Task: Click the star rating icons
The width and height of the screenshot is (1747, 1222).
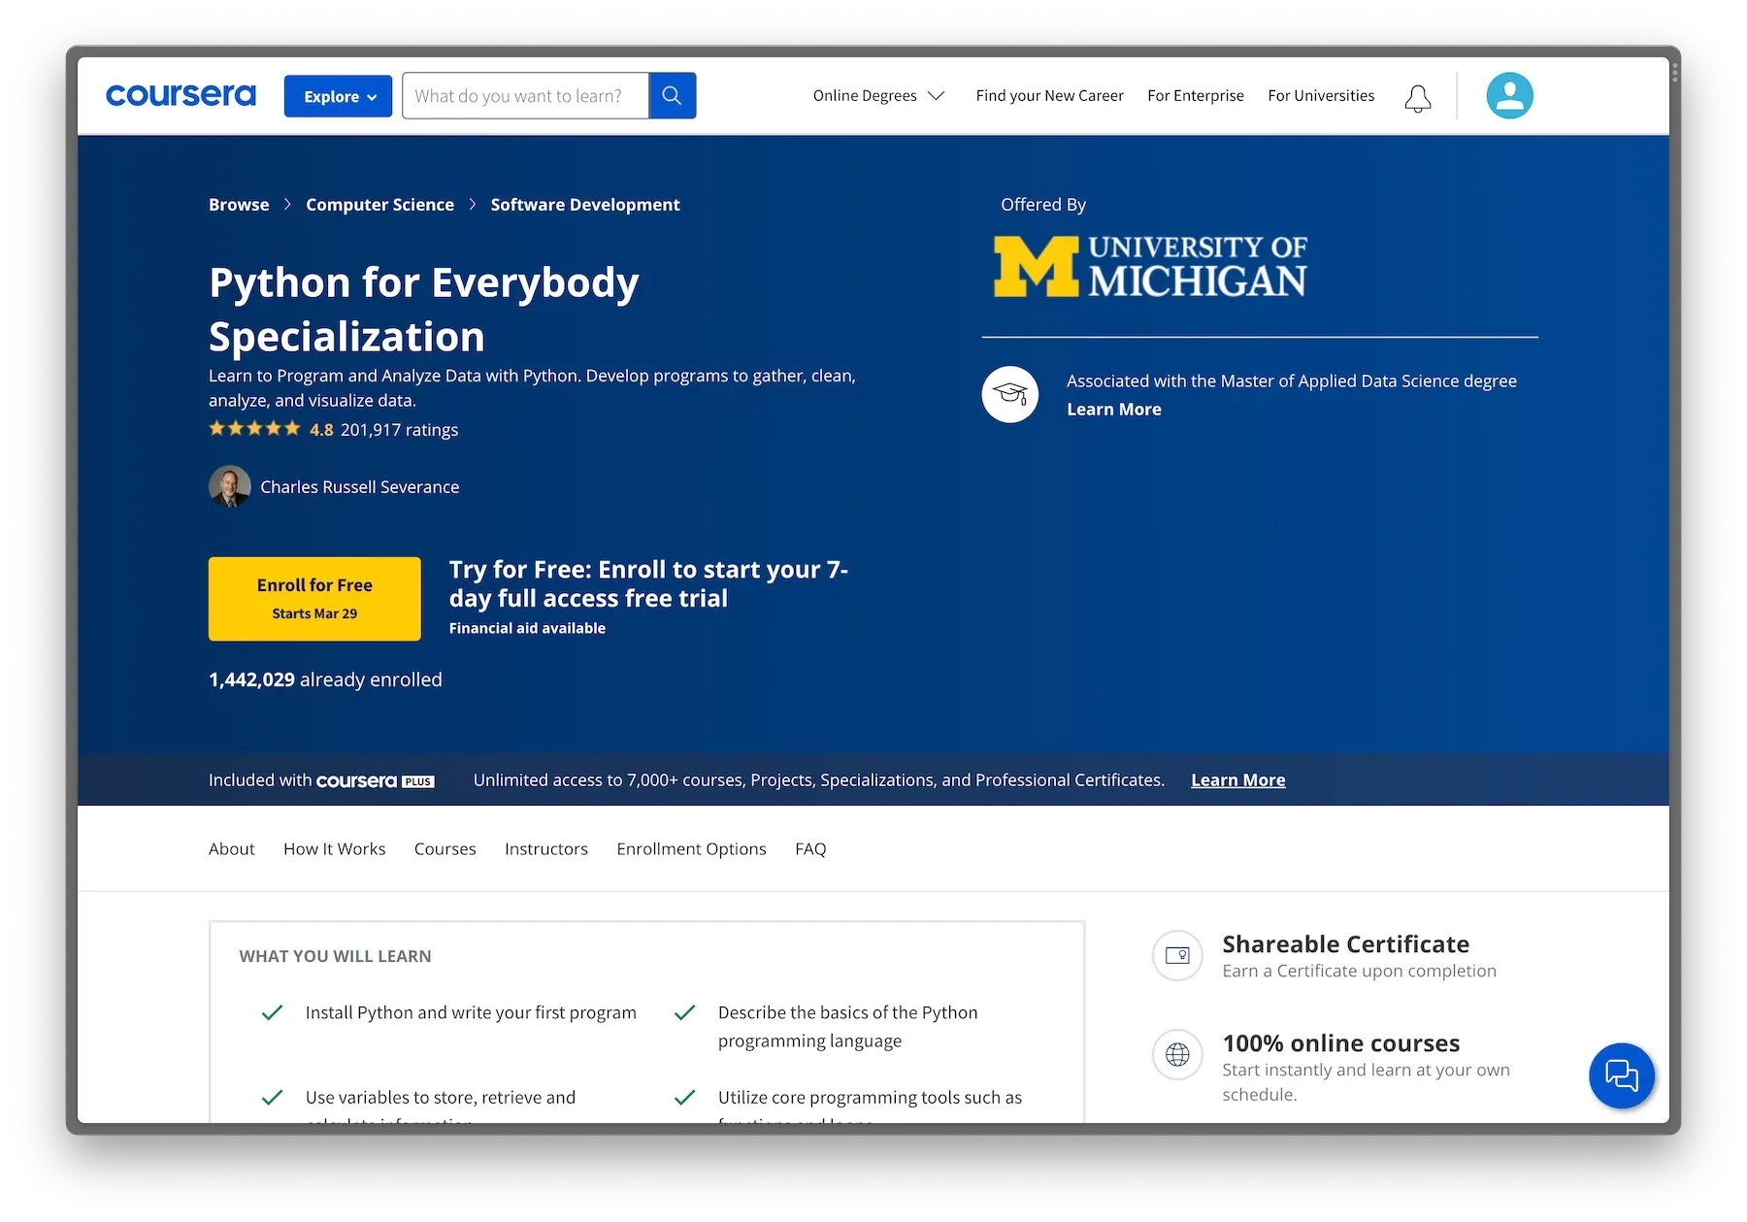Action: (x=254, y=429)
